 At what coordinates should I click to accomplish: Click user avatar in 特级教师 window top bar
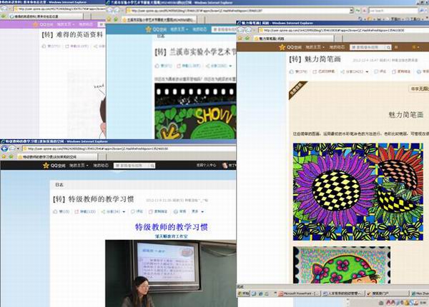[x=225, y=165]
